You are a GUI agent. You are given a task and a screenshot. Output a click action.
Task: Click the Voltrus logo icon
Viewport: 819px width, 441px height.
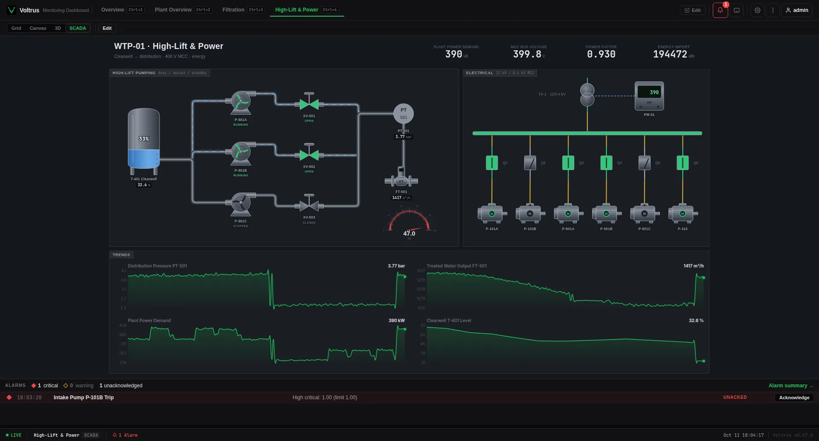click(x=12, y=10)
